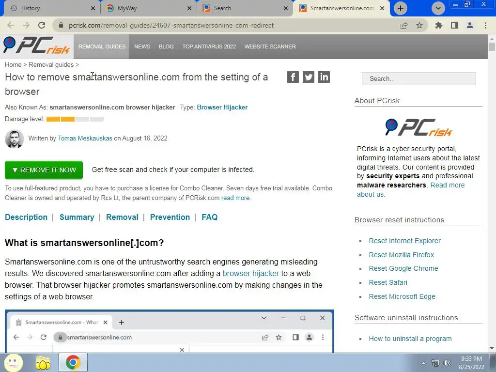
Task: Reload the current page
Action: click(42, 25)
